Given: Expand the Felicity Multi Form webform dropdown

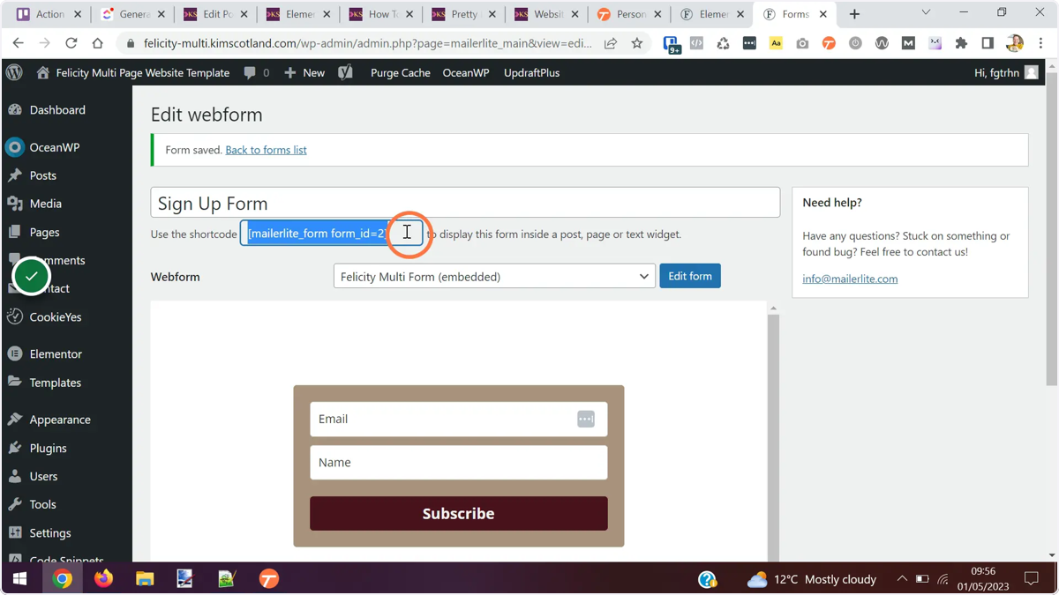Looking at the screenshot, I should pos(494,277).
